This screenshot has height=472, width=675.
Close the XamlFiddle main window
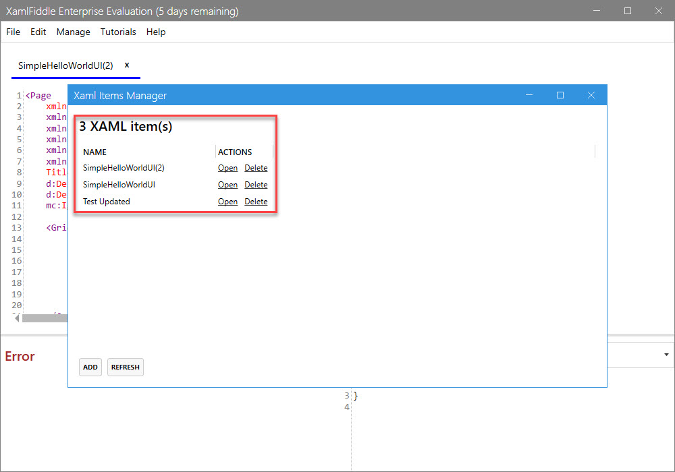[659, 11]
